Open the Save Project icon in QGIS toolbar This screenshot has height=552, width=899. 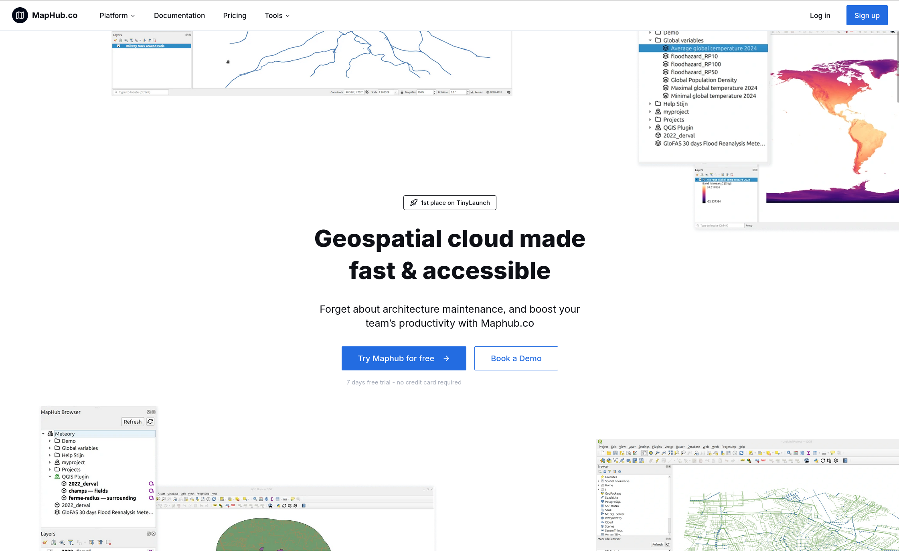click(616, 453)
